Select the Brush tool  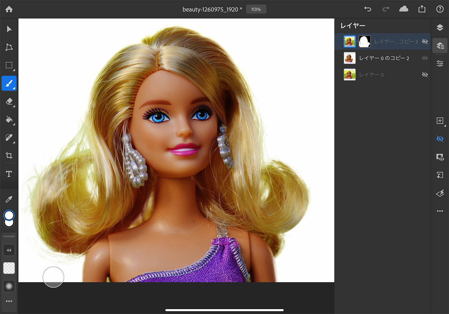[9, 83]
